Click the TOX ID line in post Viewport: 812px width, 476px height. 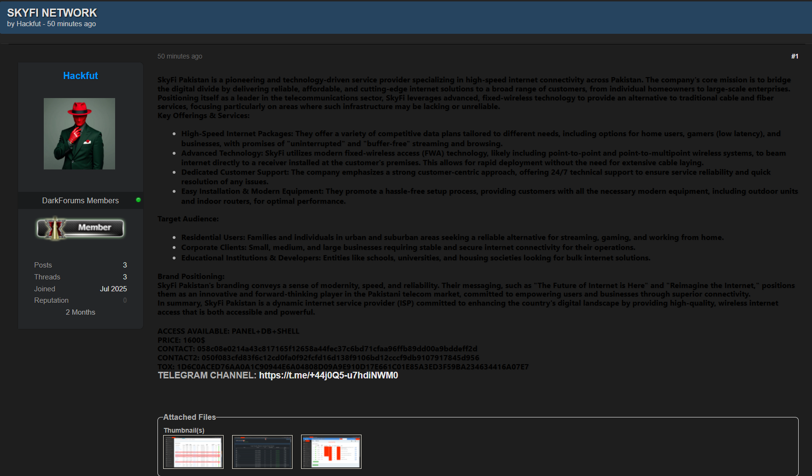[342, 367]
